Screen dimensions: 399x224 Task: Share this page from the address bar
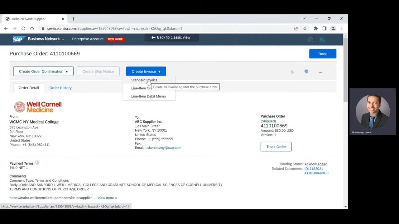(296, 28)
